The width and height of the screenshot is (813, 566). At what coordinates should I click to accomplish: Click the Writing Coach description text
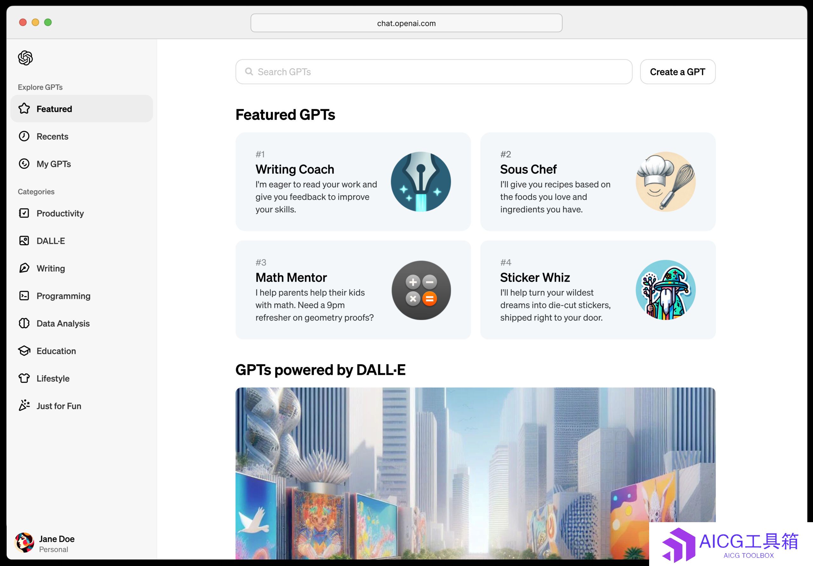316,197
